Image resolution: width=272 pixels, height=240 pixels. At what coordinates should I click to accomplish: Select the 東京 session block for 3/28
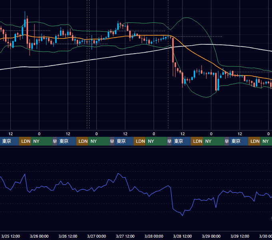[181, 141]
